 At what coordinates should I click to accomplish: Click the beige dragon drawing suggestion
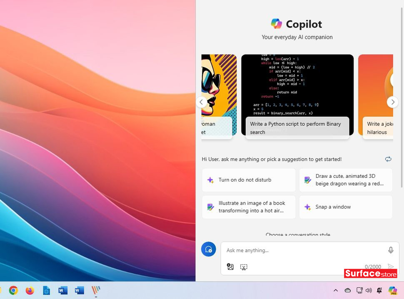(x=346, y=179)
